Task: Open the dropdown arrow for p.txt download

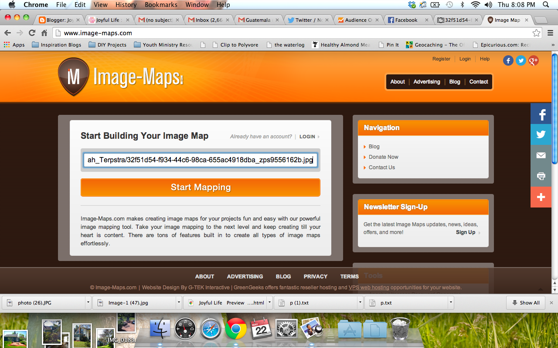Action: 451,302
